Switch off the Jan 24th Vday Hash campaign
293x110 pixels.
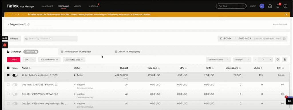(x=15, y=75)
